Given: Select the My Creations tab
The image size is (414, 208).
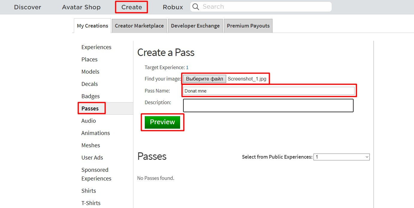Looking at the screenshot, I should click(x=92, y=26).
